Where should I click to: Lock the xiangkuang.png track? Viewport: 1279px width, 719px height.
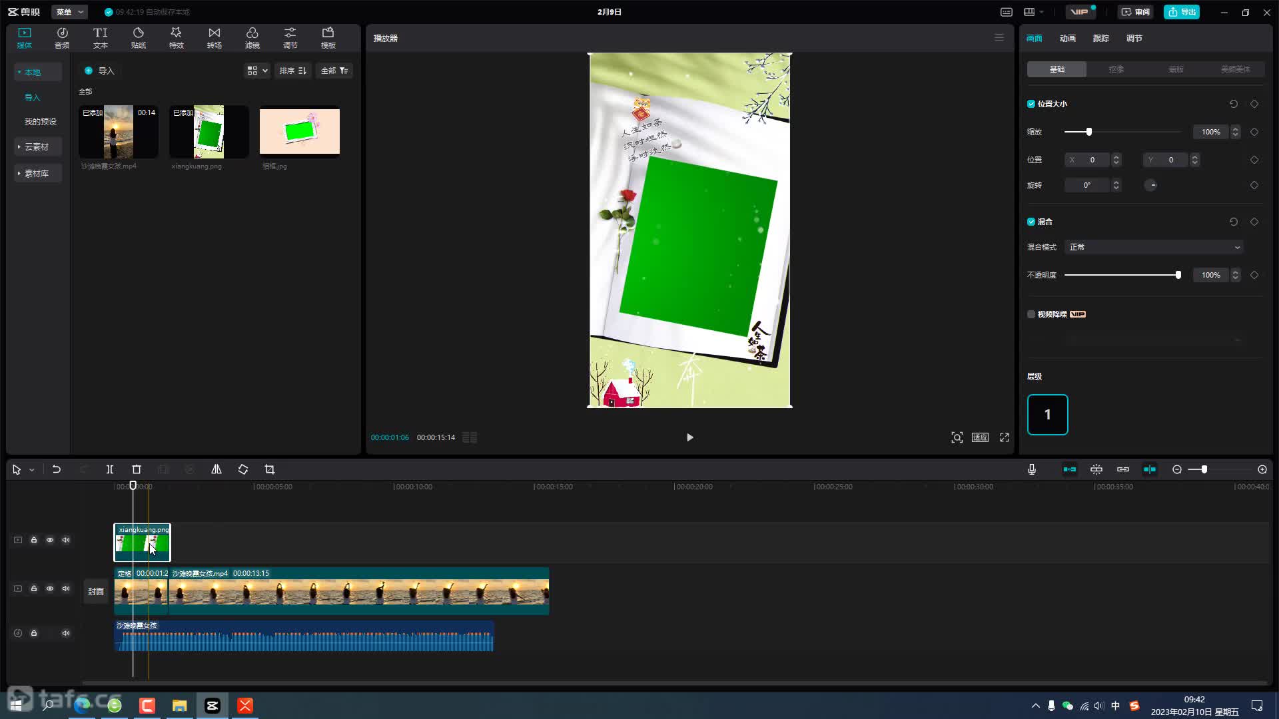(x=34, y=540)
